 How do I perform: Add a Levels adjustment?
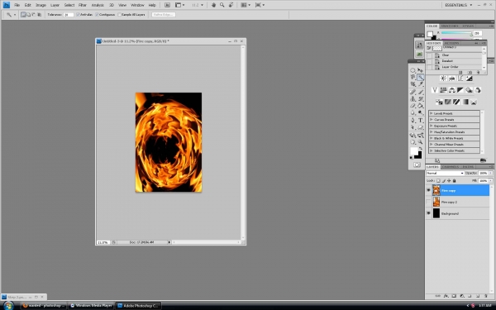tap(451, 79)
